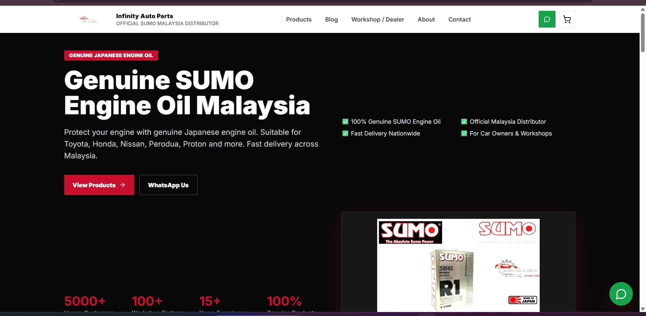The image size is (646, 316).
Task: Click the scrollbar down arrow
Action: point(643,309)
